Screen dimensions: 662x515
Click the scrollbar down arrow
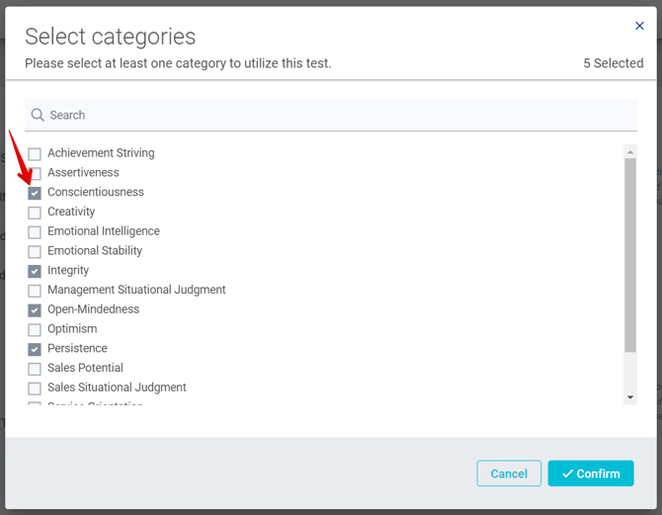pos(630,396)
